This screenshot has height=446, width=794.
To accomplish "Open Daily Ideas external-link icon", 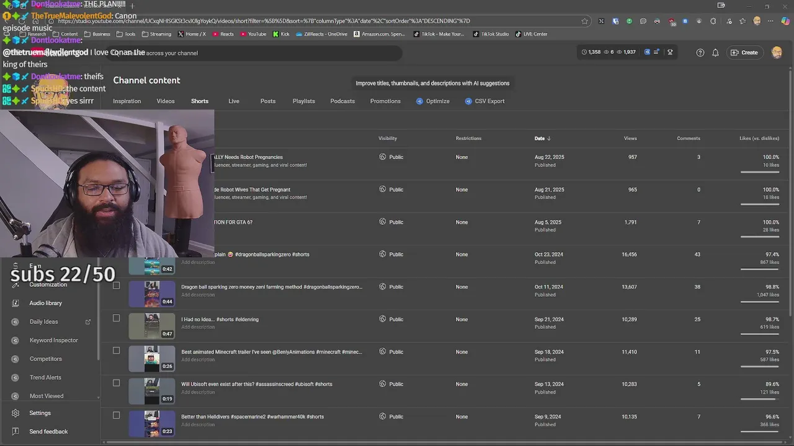I will coord(87,321).
